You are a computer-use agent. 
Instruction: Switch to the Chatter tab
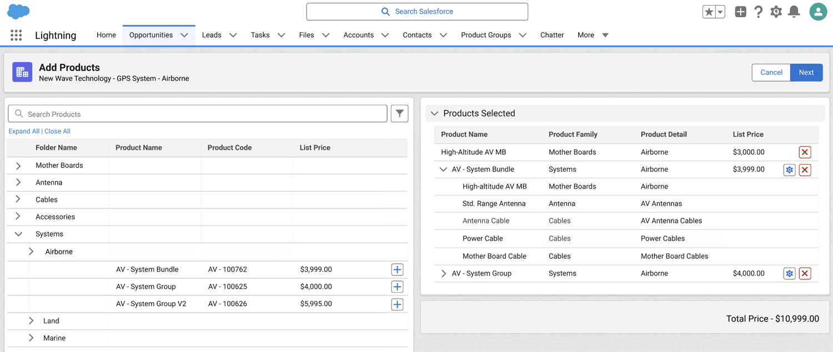[x=552, y=35]
